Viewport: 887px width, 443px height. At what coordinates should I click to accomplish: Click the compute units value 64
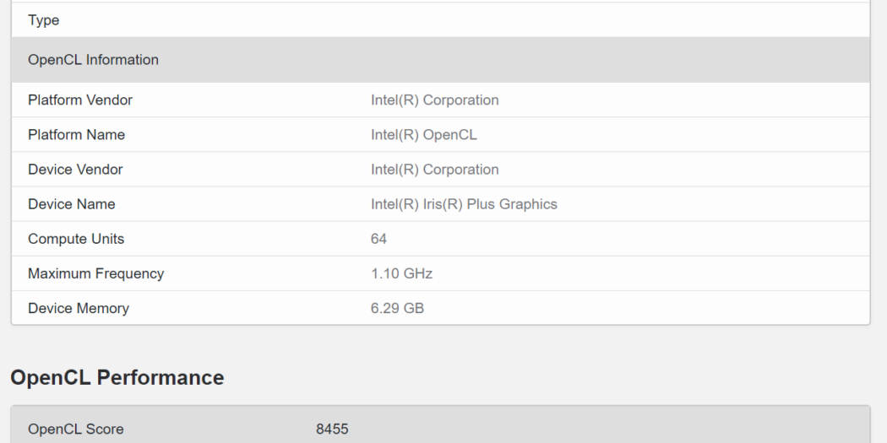tap(378, 239)
